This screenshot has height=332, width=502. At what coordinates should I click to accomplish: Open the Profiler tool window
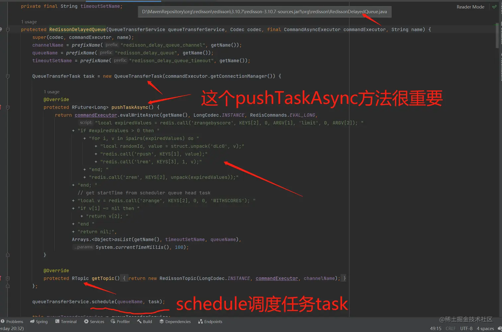(x=120, y=321)
